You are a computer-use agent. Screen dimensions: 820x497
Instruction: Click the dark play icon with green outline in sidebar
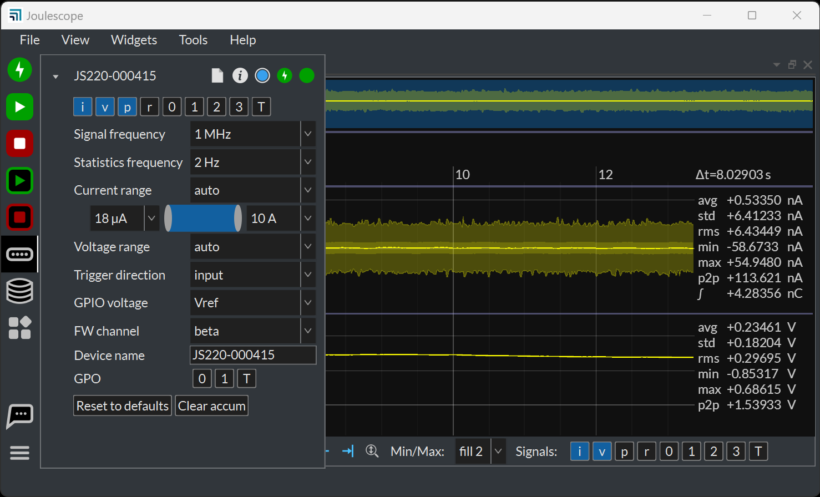point(20,180)
